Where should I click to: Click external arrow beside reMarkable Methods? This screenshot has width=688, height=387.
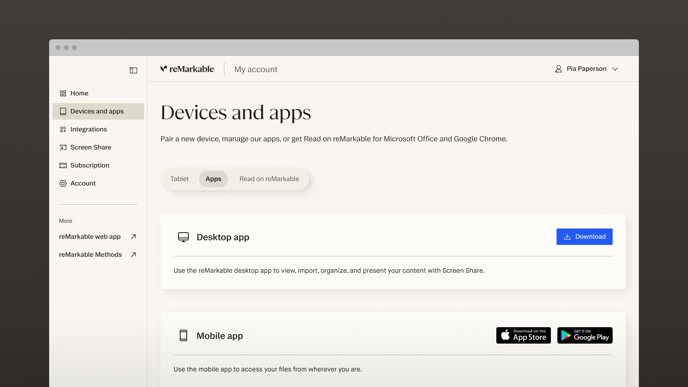tap(134, 255)
